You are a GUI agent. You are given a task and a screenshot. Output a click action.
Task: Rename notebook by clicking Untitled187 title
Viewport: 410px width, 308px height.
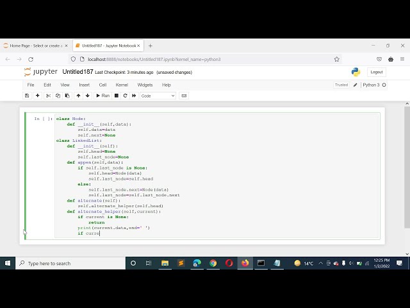78,72
